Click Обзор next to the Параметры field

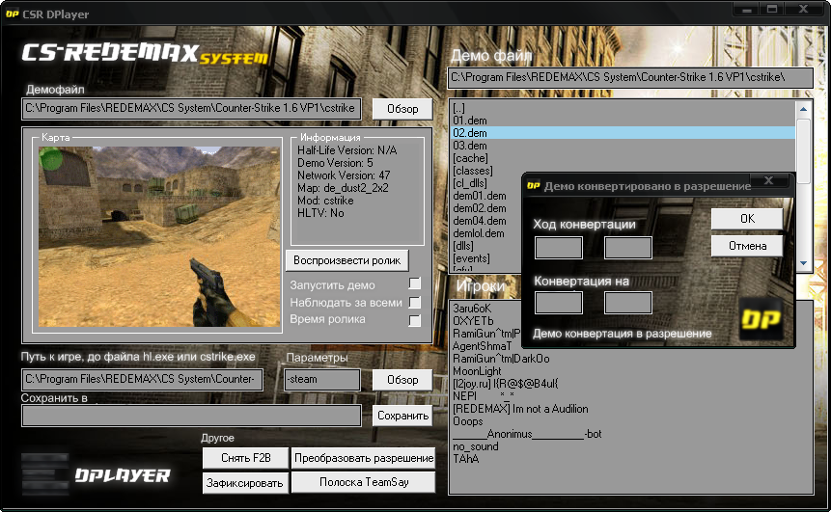402,380
